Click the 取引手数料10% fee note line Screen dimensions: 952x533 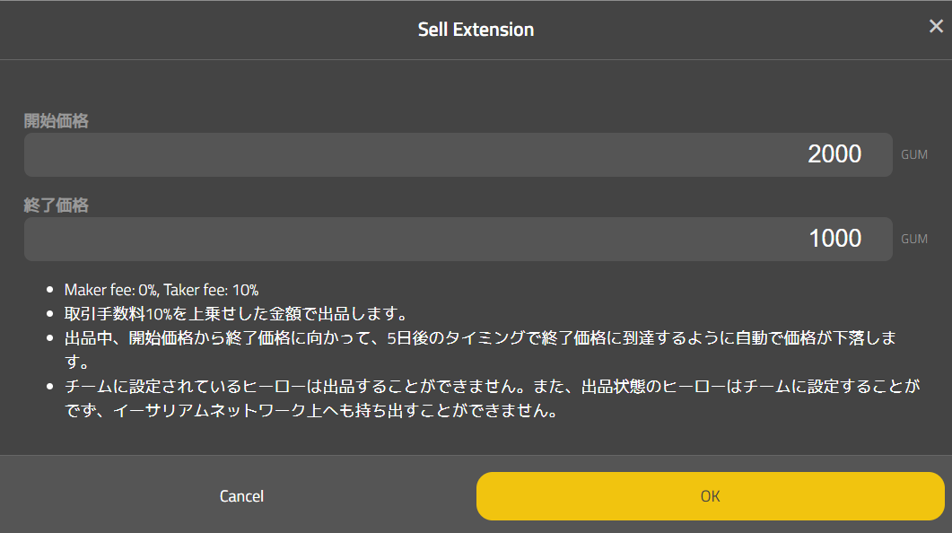236,314
